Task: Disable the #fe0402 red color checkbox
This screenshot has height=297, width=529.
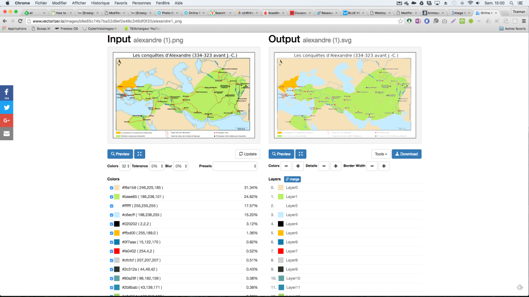Action: 112,251
